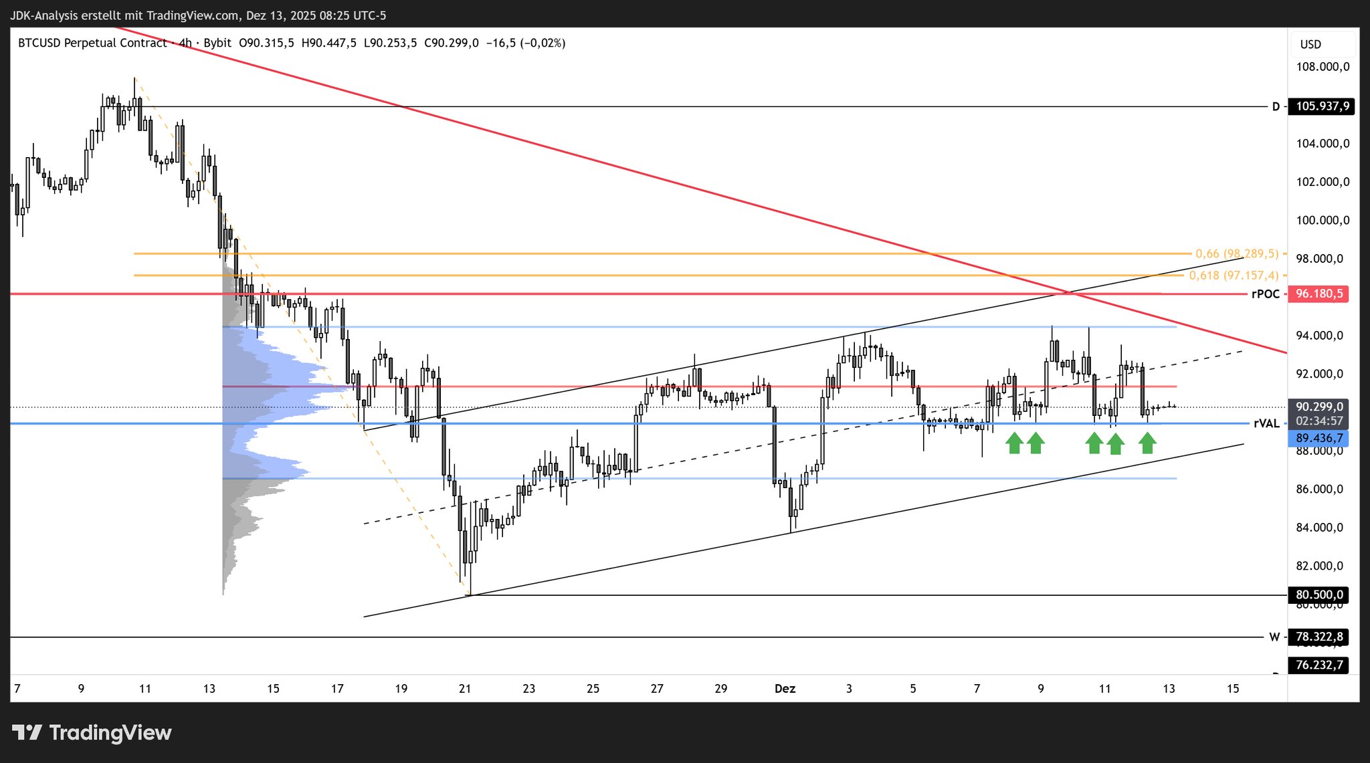Click the TradingView logo icon

click(x=27, y=733)
